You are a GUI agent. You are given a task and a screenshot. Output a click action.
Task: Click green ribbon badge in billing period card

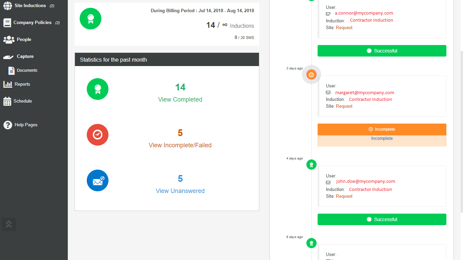point(90,18)
